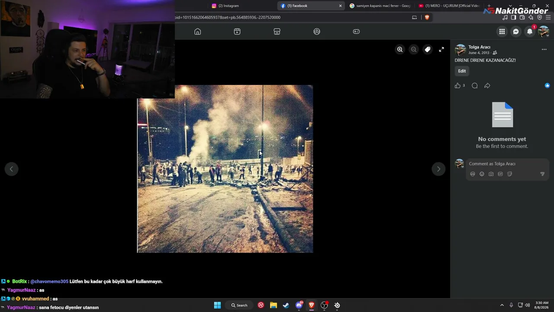Toggle the Brave sidebar panel
This screenshot has height=312, width=554.
513,17
